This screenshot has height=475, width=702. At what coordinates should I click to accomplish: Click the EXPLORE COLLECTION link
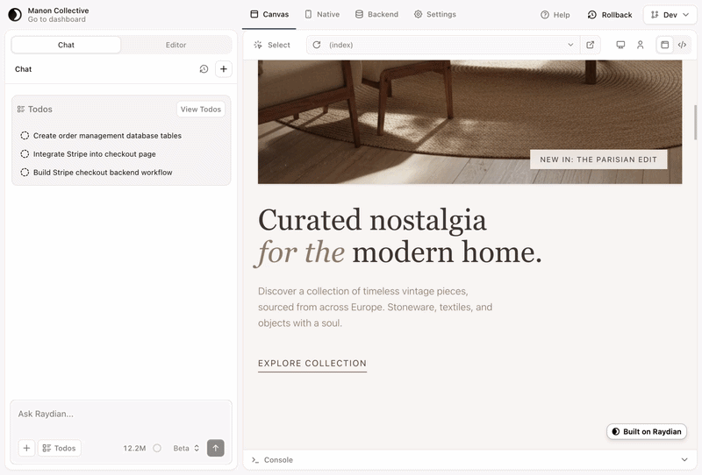[312, 364]
